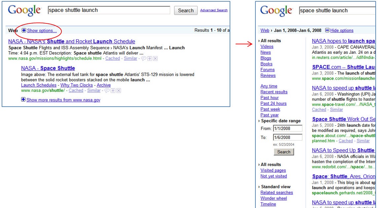Open the Launch Schedules sitelink
The image size is (378, 208).
[x=39, y=85]
